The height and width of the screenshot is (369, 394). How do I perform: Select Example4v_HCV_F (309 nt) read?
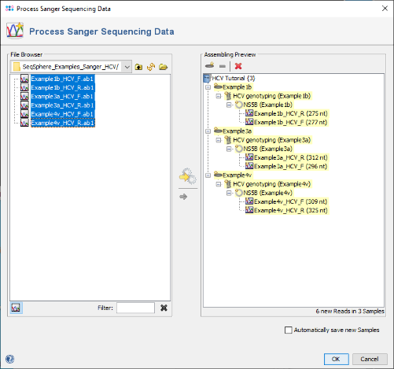(x=290, y=201)
